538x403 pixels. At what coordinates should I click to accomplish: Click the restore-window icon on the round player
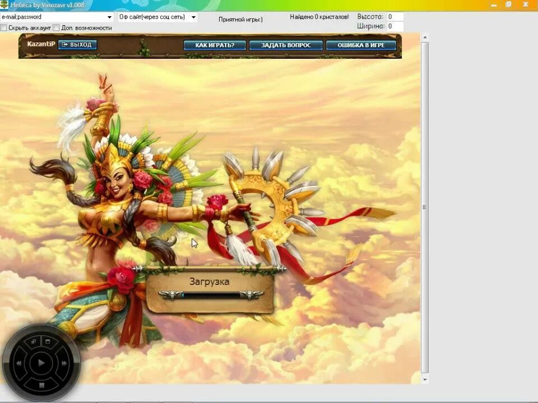[34, 342]
